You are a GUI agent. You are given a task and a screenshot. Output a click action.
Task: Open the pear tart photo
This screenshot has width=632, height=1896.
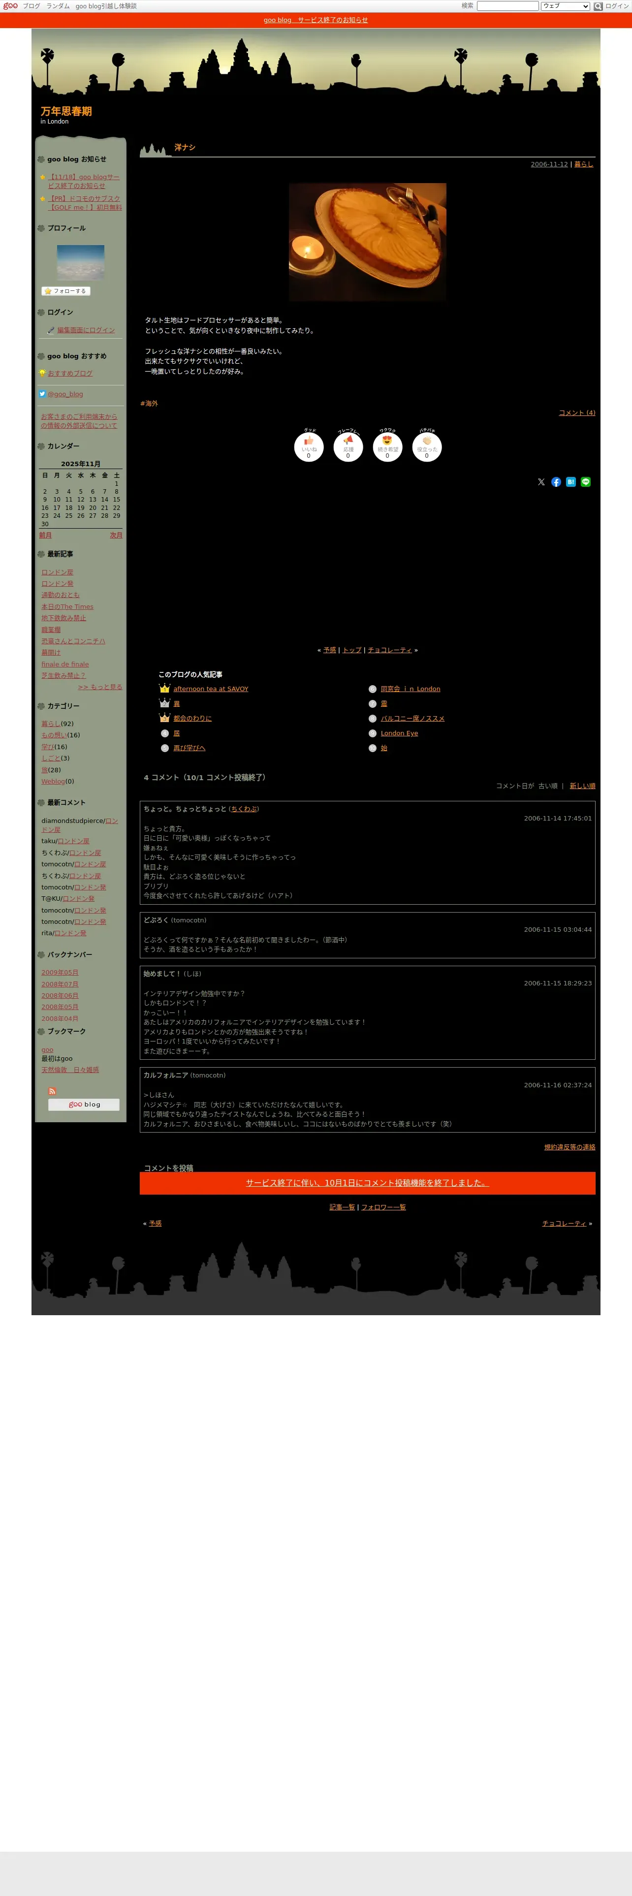[367, 242]
